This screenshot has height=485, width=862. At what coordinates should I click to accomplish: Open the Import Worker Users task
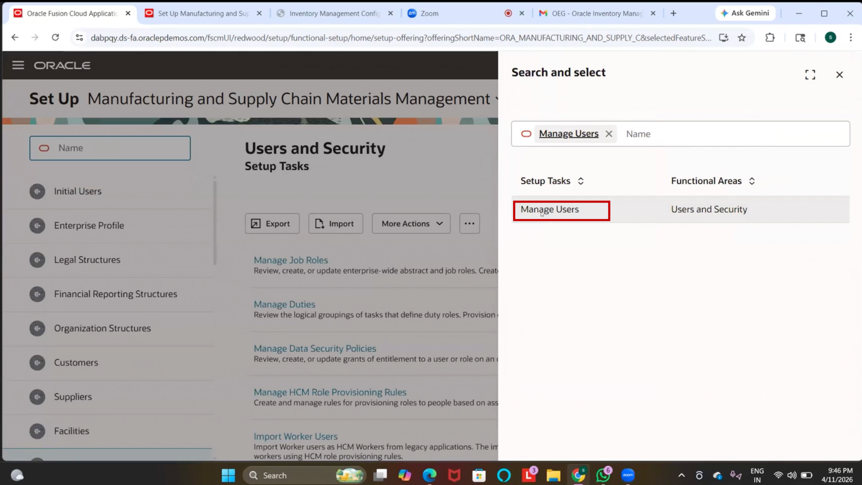(x=295, y=436)
